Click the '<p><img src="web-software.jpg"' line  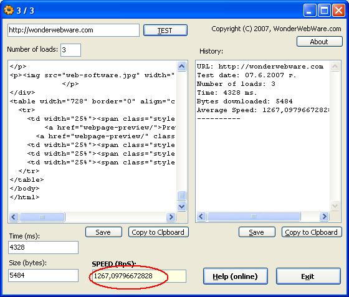coord(92,75)
